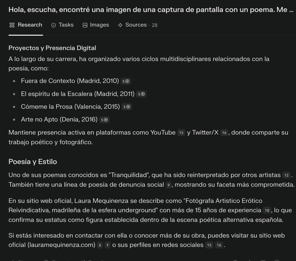Open citation 16 after Twitter/X
The image size is (296, 261).
point(224,133)
